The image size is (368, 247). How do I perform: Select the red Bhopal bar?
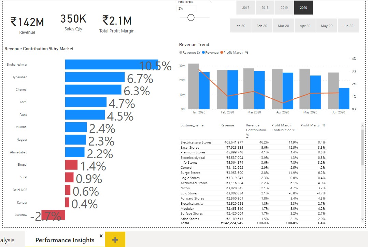[x=71, y=165]
